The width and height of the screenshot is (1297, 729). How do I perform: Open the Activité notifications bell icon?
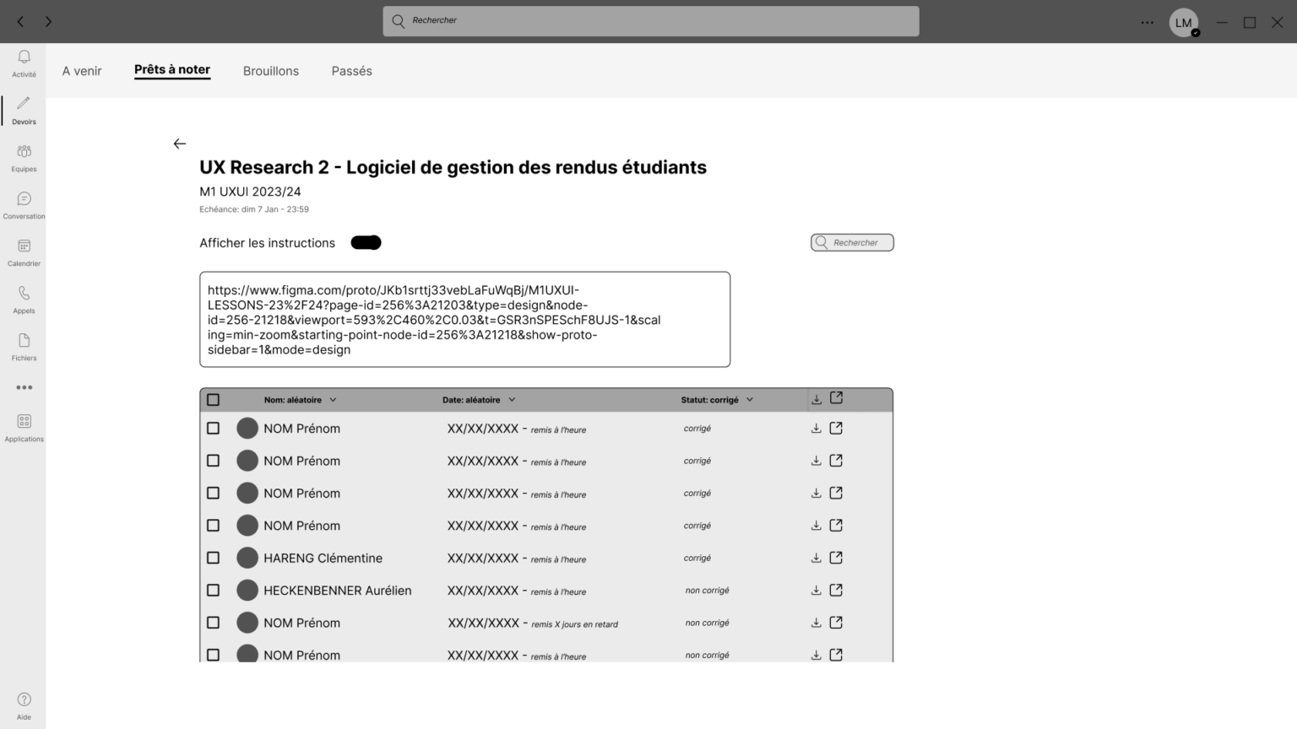24,57
